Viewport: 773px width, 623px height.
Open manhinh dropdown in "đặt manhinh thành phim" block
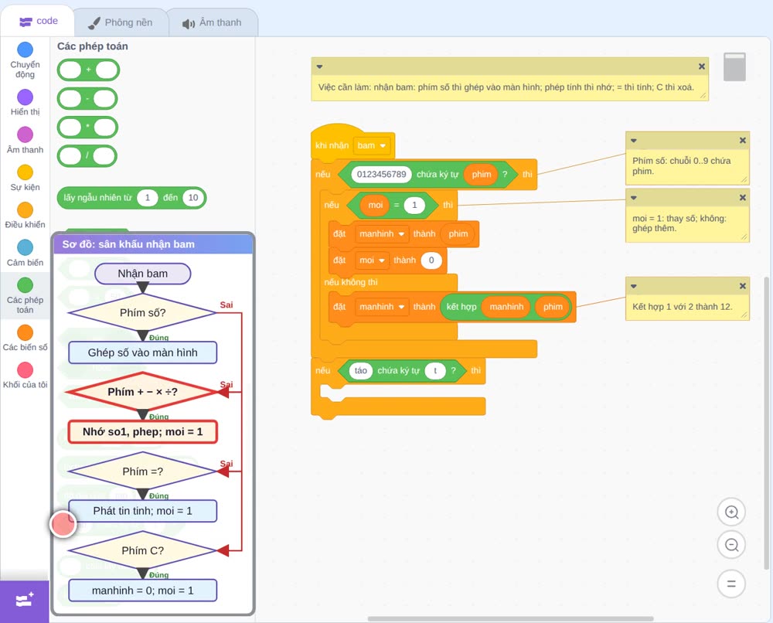382,233
